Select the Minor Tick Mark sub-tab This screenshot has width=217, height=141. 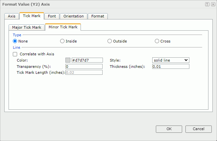[63, 27]
